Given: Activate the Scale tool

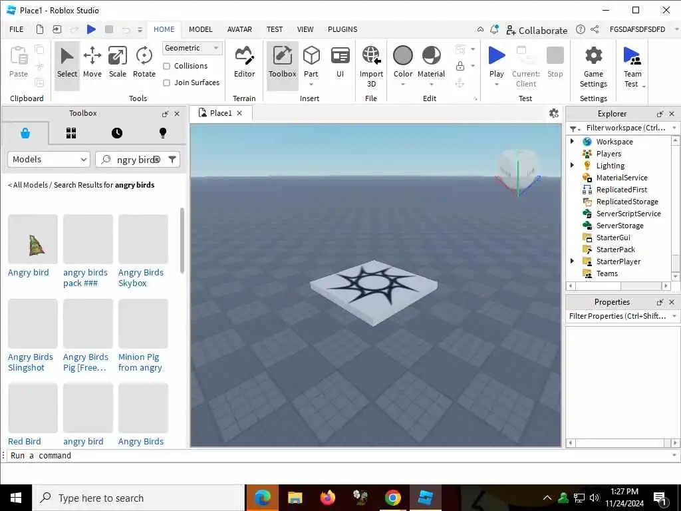Looking at the screenshot, I should tap(117, 62).
